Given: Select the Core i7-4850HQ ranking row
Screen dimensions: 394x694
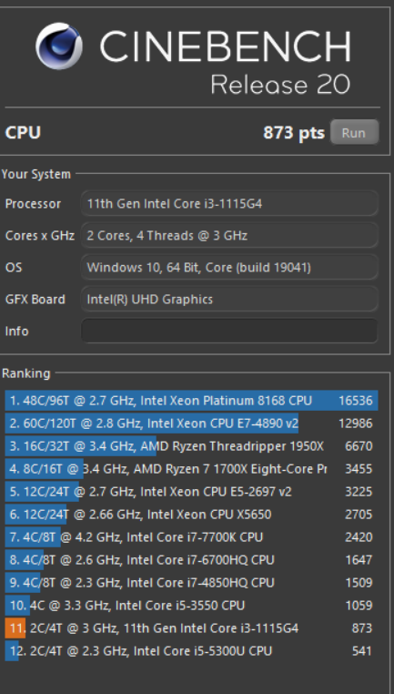Looking at the screenshot, I should coord(191,583).
